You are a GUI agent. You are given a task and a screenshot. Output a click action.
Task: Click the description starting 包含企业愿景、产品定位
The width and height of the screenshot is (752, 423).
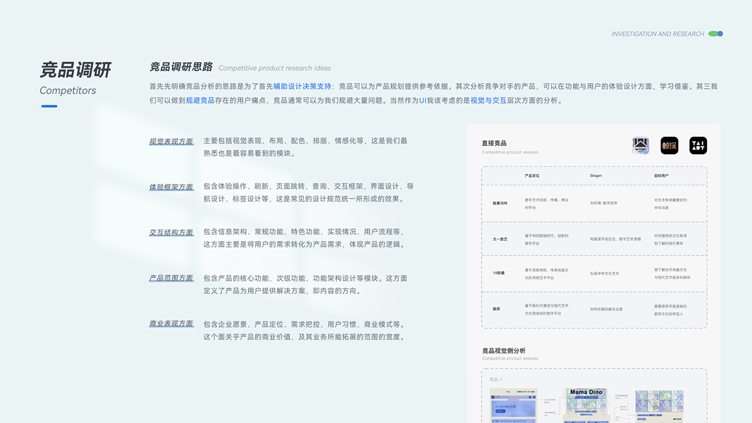pyautogui.click(x=305, y=331)
